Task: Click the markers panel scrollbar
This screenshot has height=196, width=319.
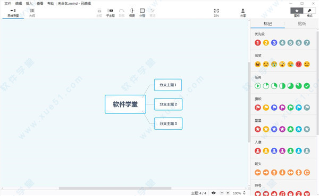Action: coord(317,83)
